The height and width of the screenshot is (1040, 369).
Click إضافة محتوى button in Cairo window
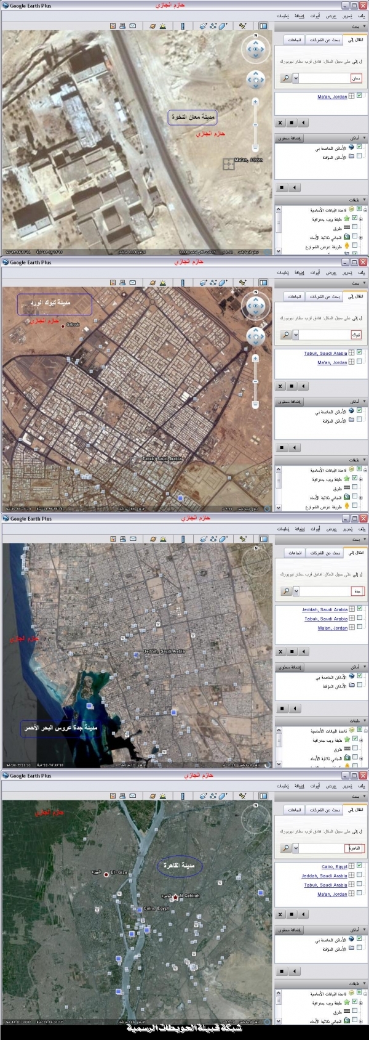pos(289,930)
